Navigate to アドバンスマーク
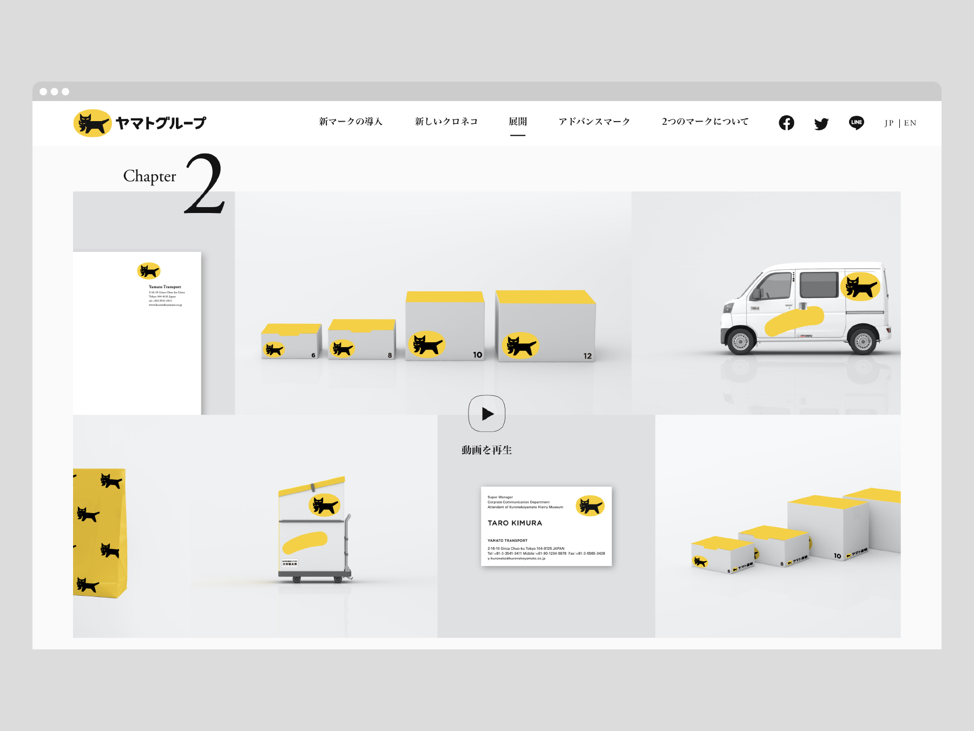The width and height of the screenshot is (974, 731). coord(594,122)
